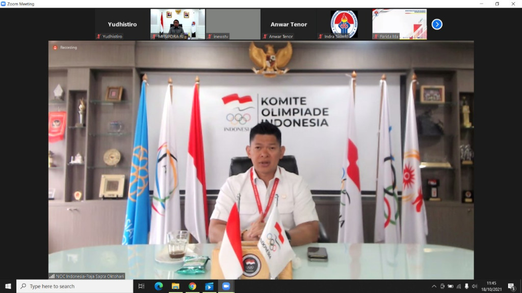This screenshot has height=293, width=522.
Task: Click the microphone tray icon
Action: 467,286
